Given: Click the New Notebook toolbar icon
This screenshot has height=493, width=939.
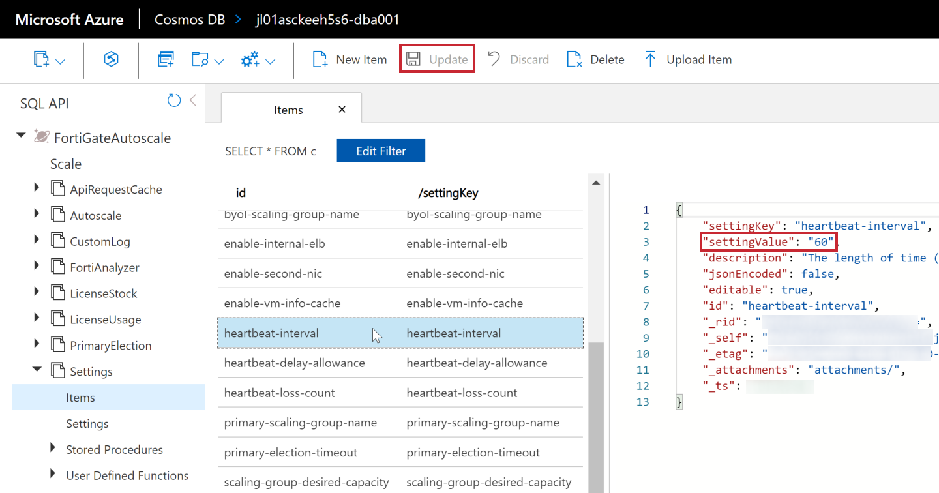Looking at the screenshot, I should [x=166, y=59].
